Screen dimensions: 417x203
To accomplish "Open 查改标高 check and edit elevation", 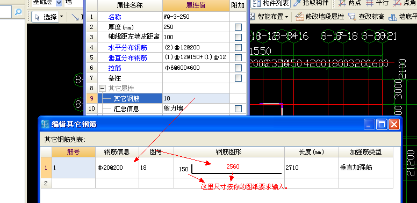I will point(366,17).
